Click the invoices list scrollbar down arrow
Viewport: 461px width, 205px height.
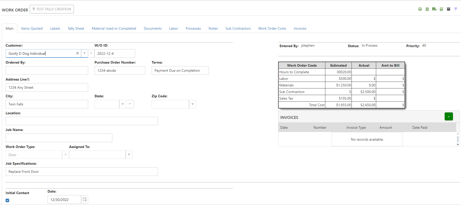coord(458,144)
